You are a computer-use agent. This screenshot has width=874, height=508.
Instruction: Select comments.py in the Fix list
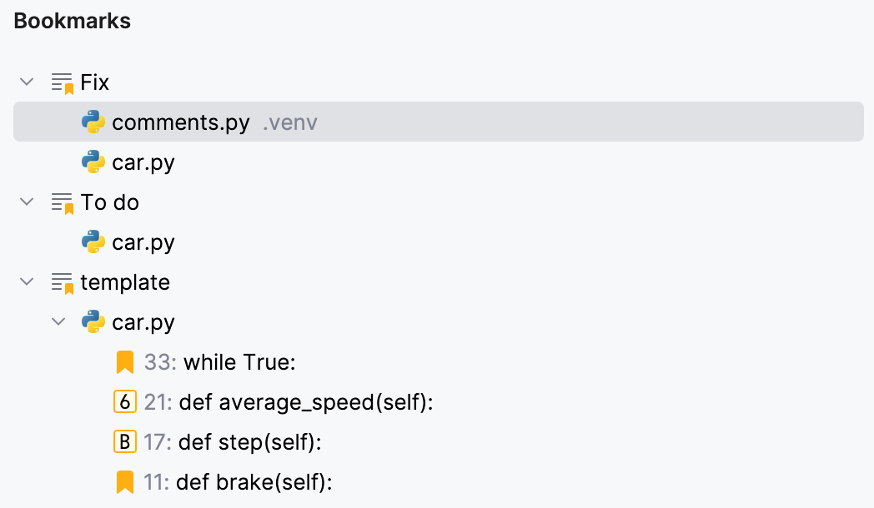click(180, 122)
